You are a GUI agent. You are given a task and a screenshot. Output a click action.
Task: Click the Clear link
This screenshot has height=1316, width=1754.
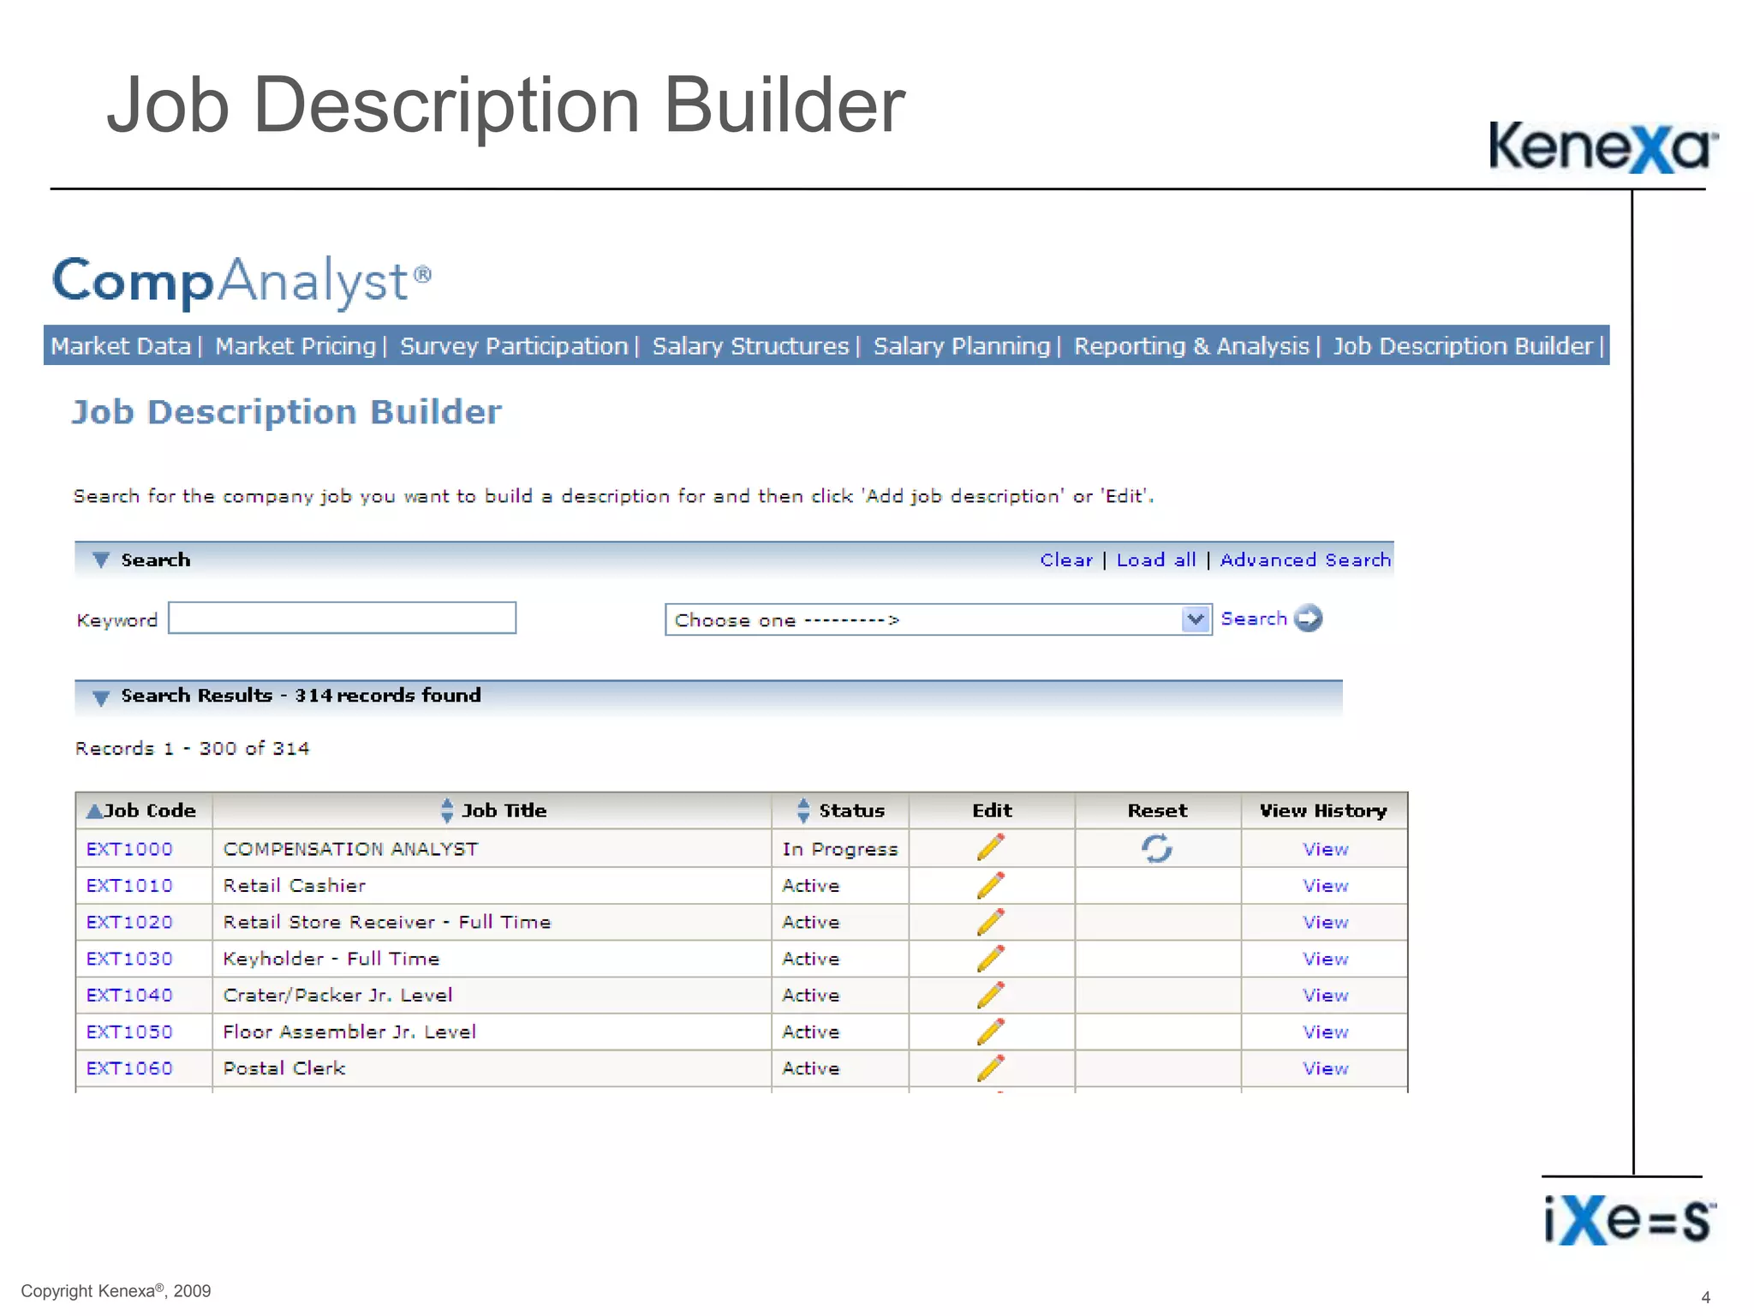(1066, 559)
